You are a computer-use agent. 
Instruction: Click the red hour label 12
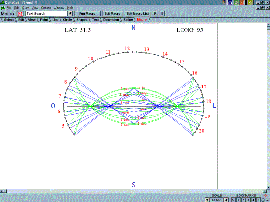[127, 49]
